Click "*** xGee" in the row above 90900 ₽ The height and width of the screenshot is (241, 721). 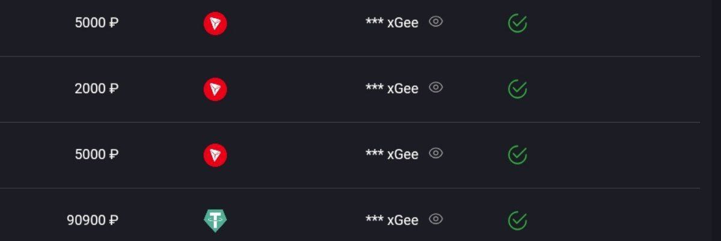(x=392, y=154)
